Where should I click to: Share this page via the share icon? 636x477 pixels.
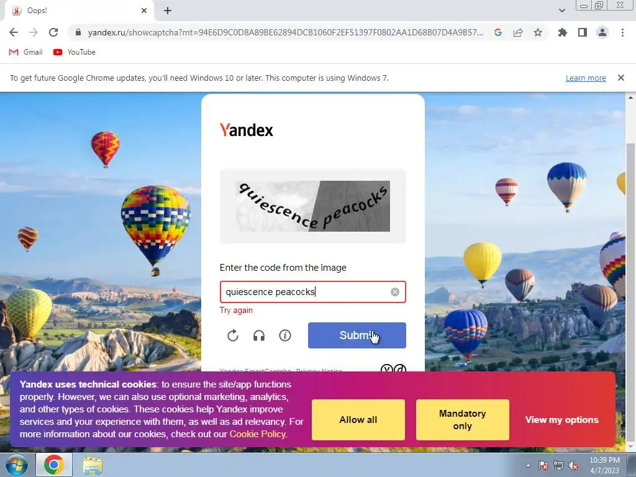[518, 32]
